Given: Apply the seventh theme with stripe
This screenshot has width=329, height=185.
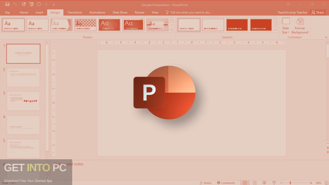Looking at the screenshot, I should click(x=157, y=25).
